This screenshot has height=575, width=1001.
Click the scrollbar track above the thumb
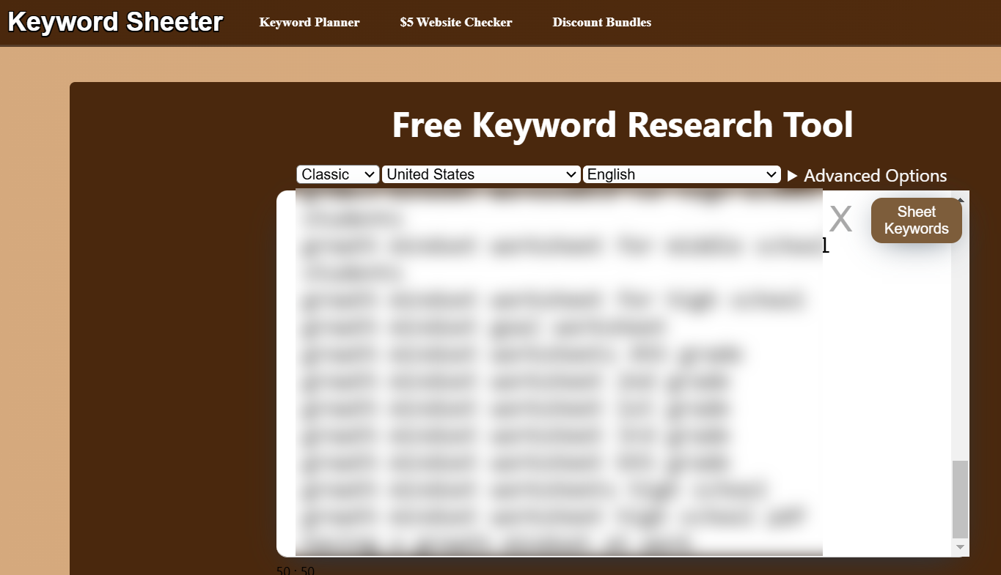(x=960, y=330)
